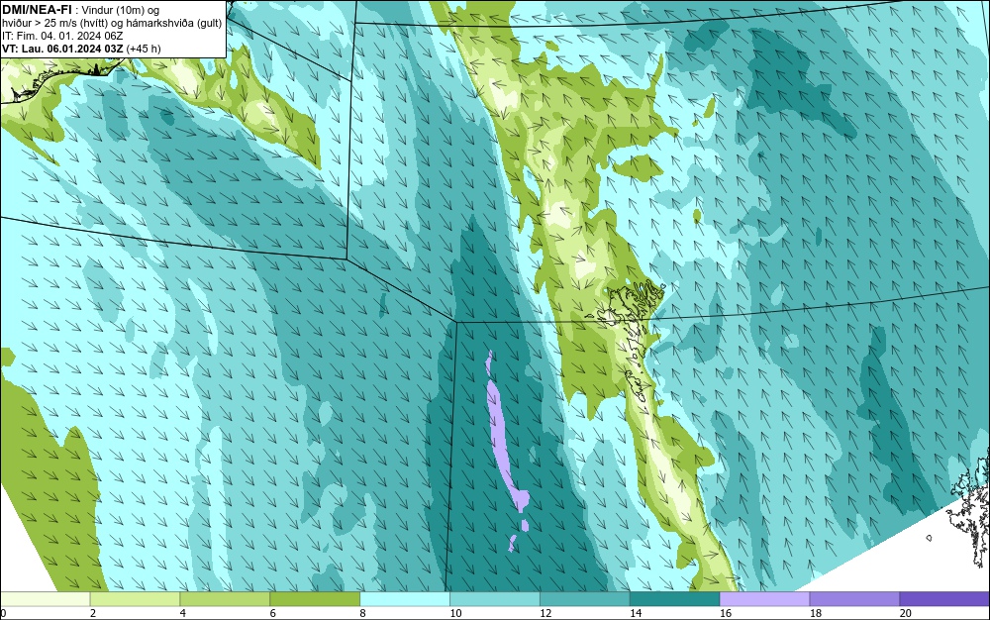Click the 10–12 m/s light teal swatch
Image resolution: width=990 pixels, height=620 pixels.
(495, 599)
